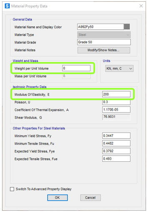Click the 'Minimum Yield Stress, Fy' label
This screenshot has height=212, width=151.
(33, 136)
